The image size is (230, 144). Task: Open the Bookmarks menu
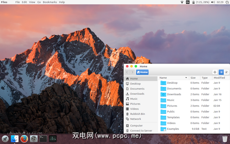[50, 2]
